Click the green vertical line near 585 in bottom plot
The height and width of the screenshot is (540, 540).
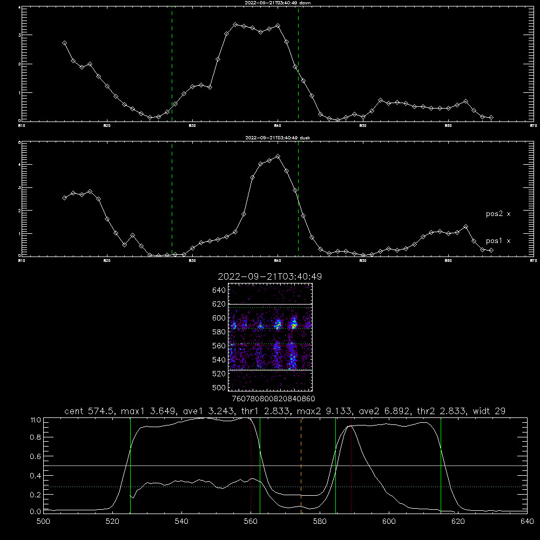tap(335, 465)
